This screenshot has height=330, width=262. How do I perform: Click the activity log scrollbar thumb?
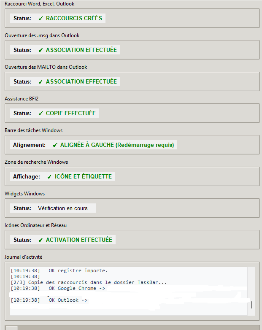pos(251,305)
